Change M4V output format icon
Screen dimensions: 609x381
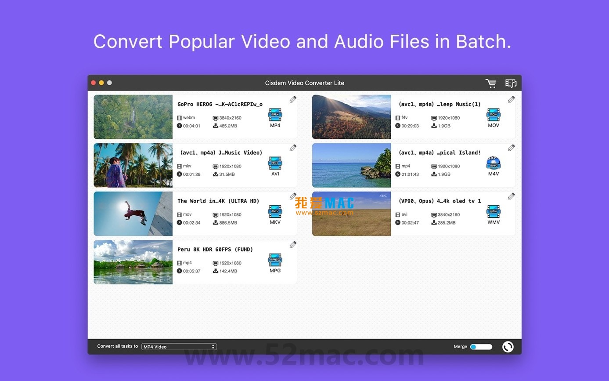tap(494, 163)
